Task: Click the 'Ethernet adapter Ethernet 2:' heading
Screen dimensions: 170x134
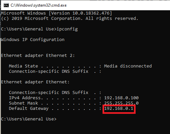Action: (38, 56)
